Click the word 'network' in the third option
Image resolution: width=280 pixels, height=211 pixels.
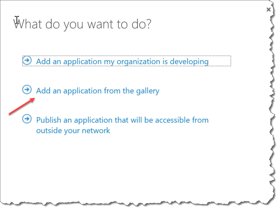[x=95, y=131]
